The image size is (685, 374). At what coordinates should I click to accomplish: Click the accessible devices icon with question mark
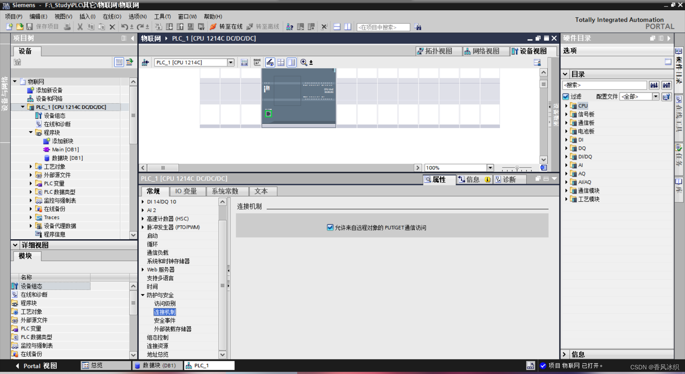tap(290, 27)
